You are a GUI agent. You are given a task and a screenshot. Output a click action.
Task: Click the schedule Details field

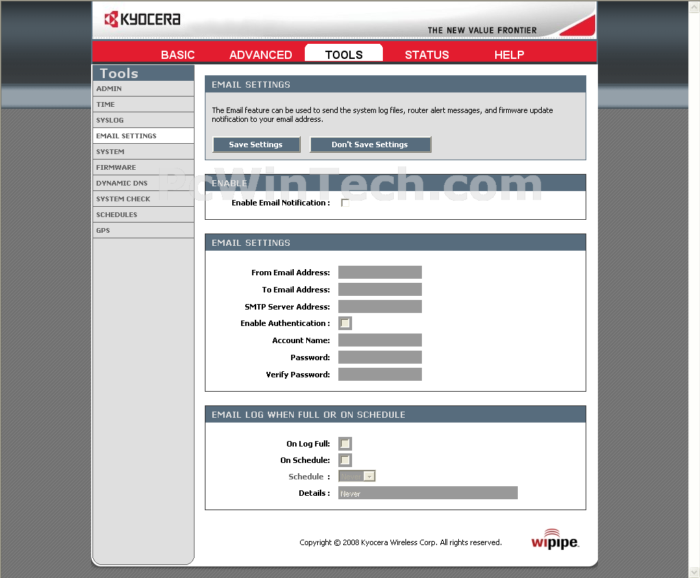(x=427, y=493)
